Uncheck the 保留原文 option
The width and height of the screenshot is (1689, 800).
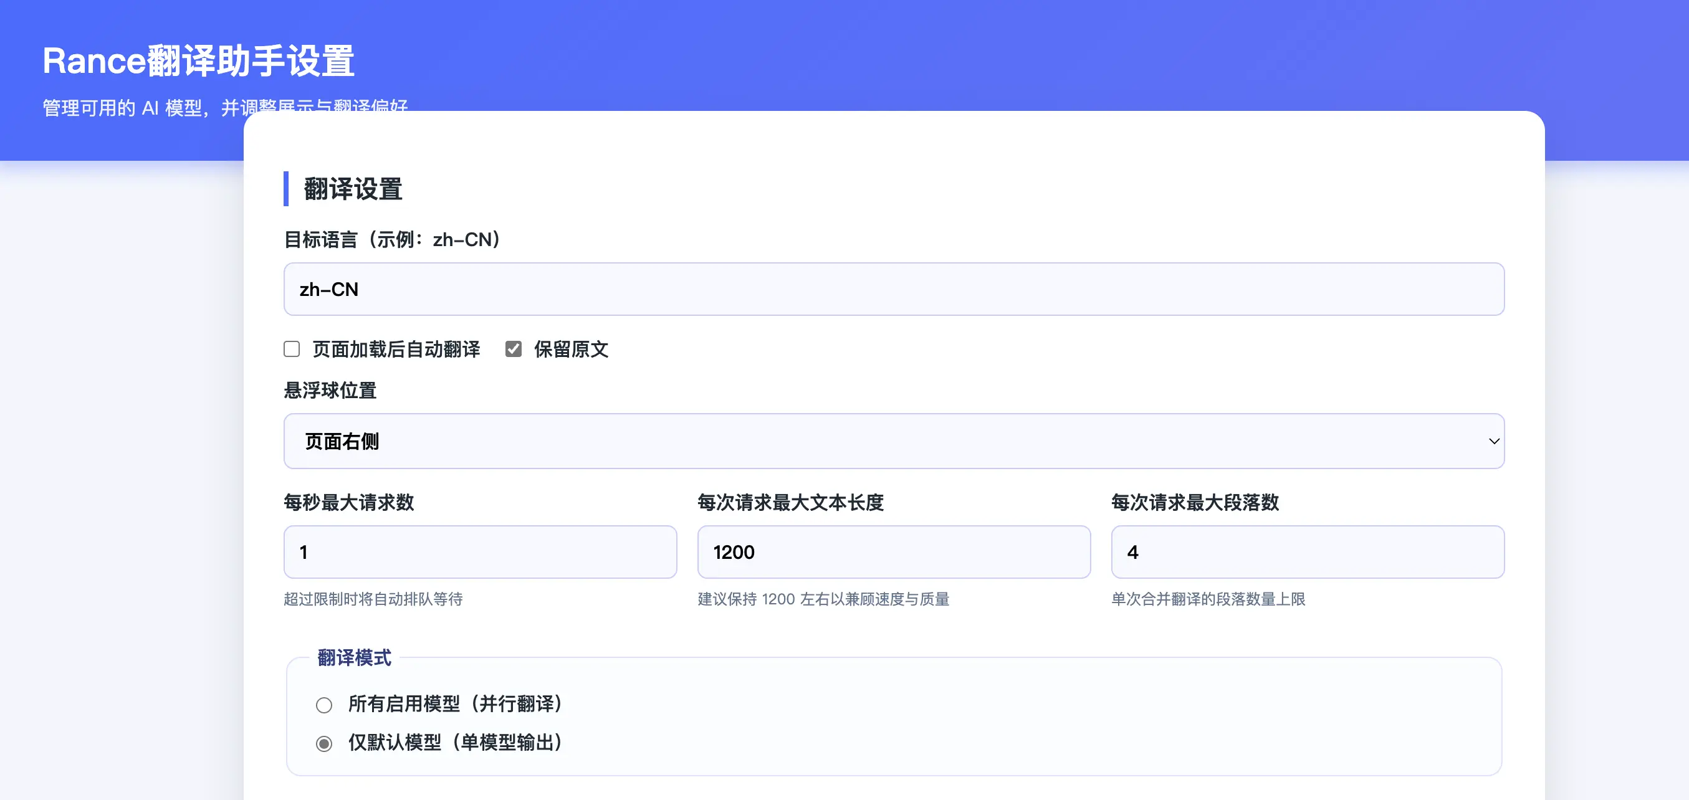(x=514, y=350)
